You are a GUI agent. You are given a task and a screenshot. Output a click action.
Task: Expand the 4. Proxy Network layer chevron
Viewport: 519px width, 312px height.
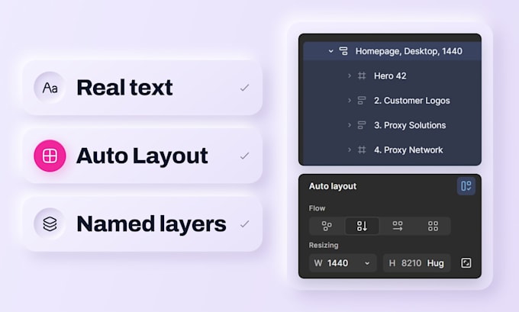click(x=350, y=150)
